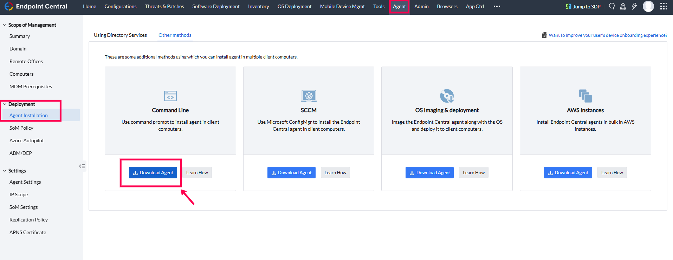Collapse the Deployment section
This screenshot has width=673, height=260.
click(x=5, y=104)
